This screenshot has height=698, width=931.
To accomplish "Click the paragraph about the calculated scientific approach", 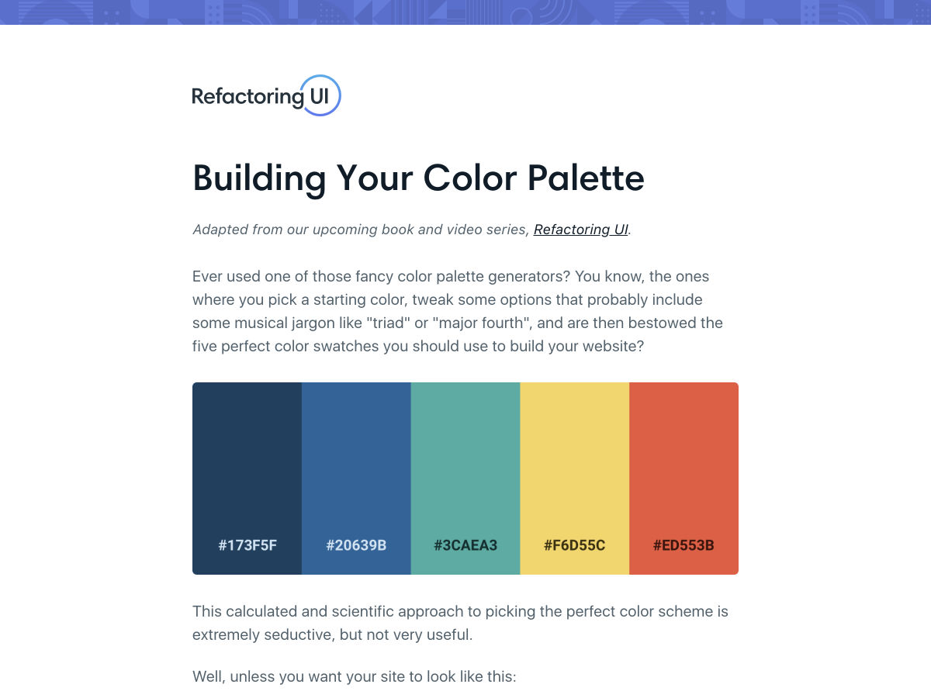I will (460, 623).
